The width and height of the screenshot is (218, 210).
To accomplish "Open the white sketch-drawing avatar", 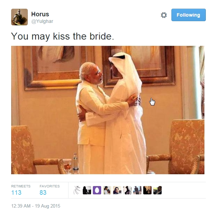I will click(77, 190).
